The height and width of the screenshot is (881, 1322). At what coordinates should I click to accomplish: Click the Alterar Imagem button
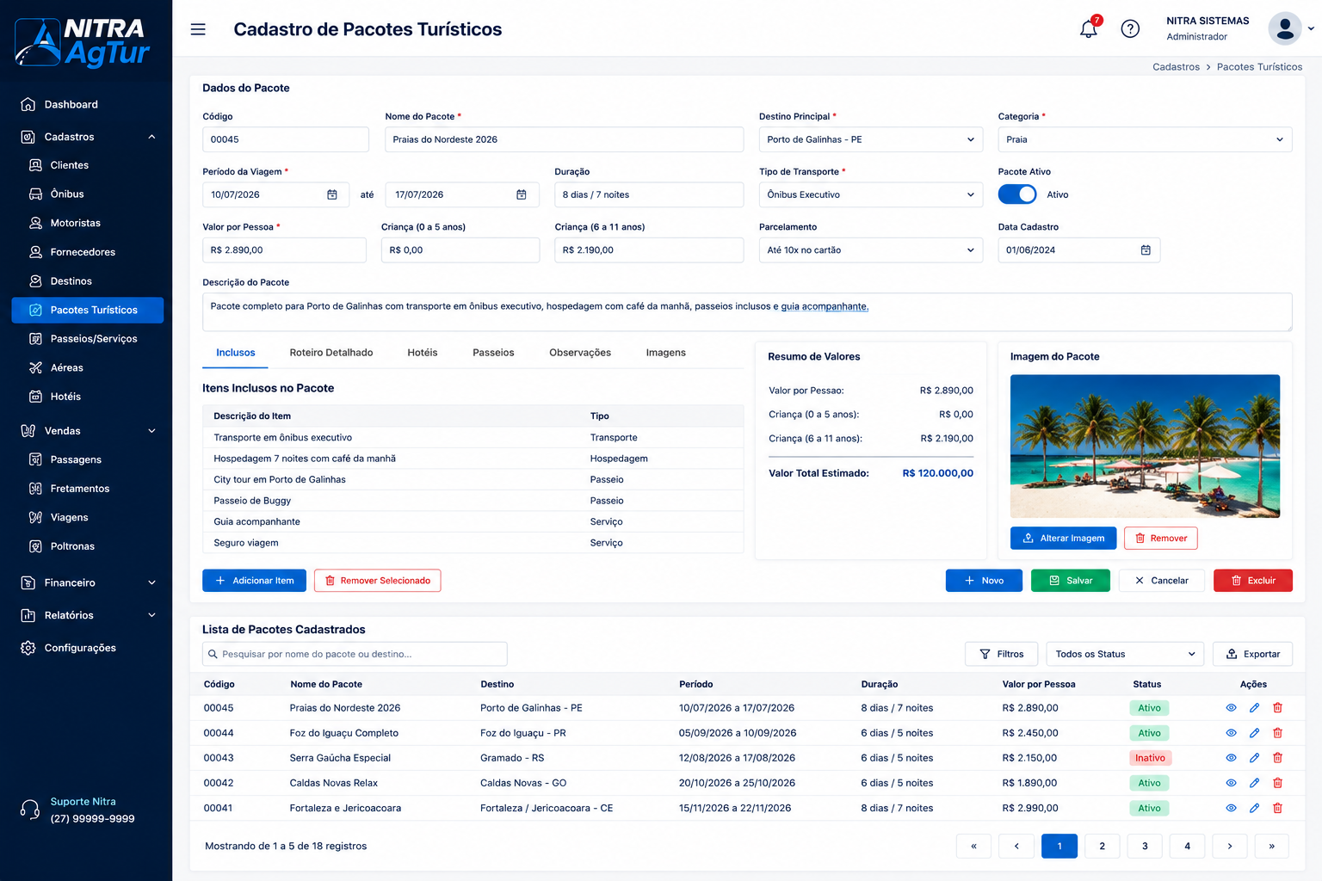pos(1063,538)
